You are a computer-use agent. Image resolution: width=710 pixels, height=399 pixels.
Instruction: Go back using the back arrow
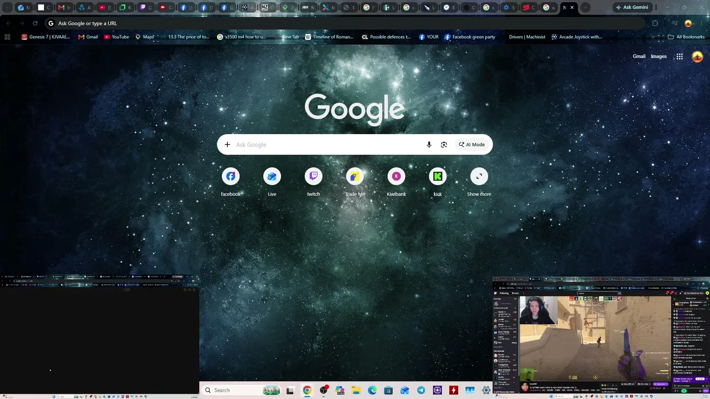point(8,23)
